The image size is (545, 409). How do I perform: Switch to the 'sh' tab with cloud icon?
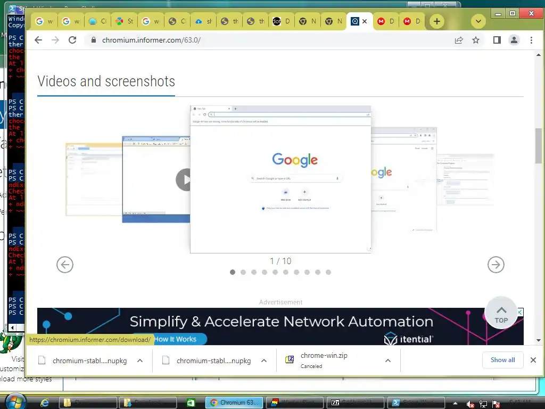(x=203, y=21)
